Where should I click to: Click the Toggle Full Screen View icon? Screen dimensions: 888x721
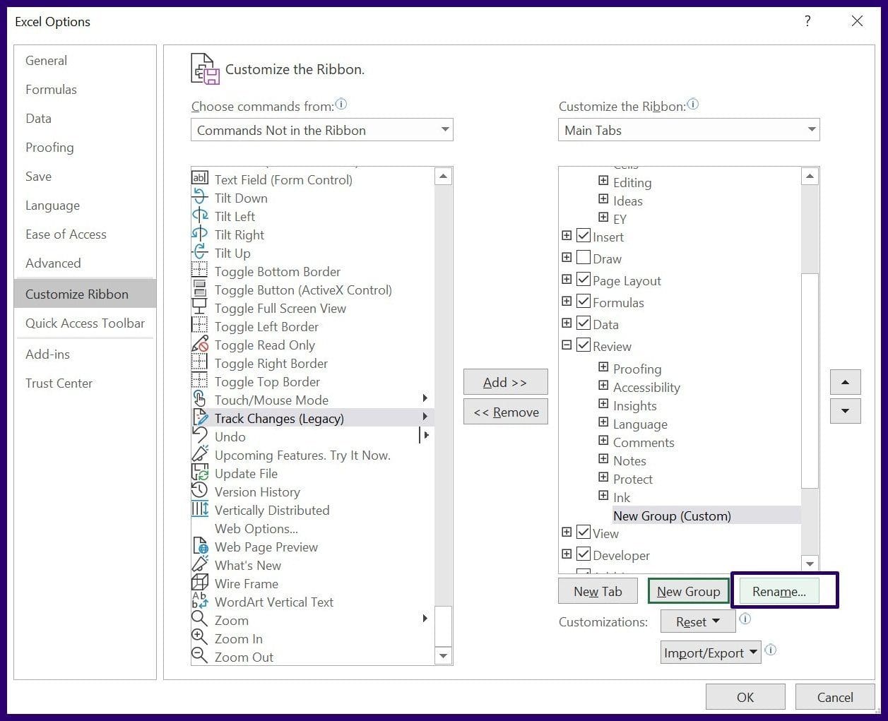coord(200,307)
